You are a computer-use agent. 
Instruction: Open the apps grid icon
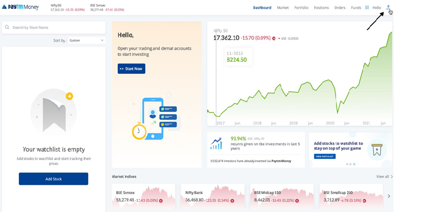[x=367, y=8]
